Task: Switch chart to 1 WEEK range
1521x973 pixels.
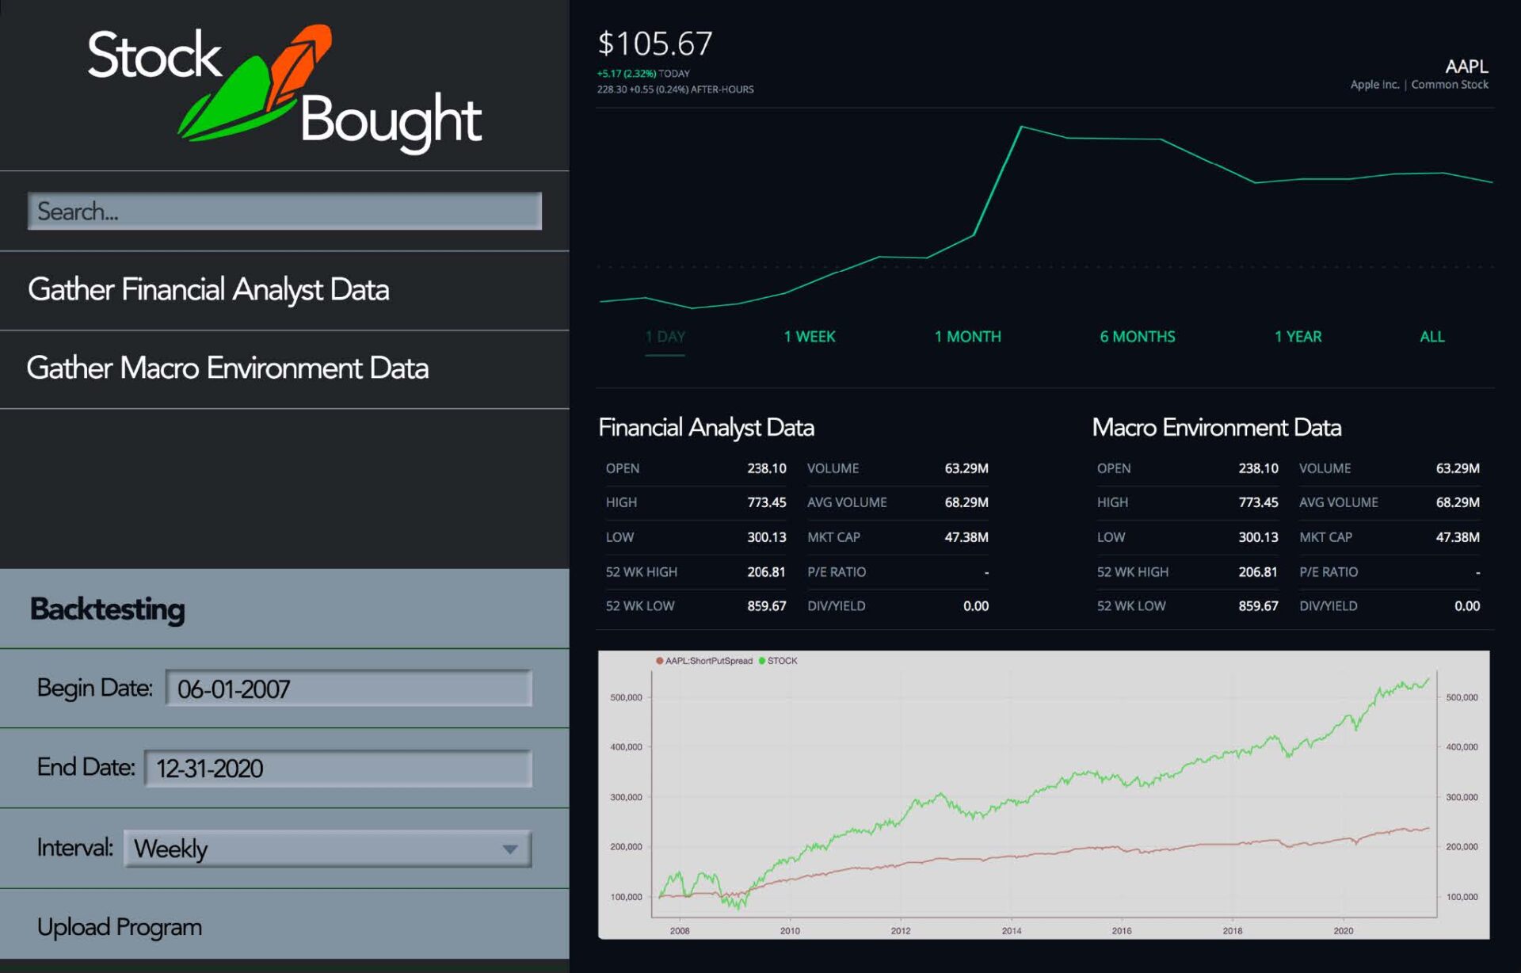Action: click(810, 337)
